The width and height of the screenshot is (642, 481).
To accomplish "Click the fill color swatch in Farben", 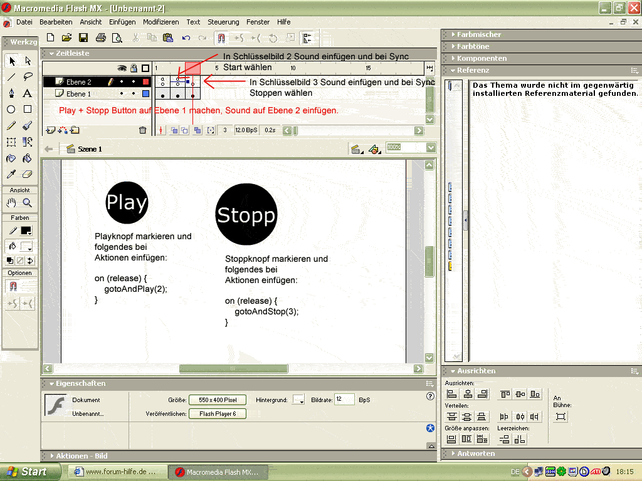I will [x=26, y=247].
